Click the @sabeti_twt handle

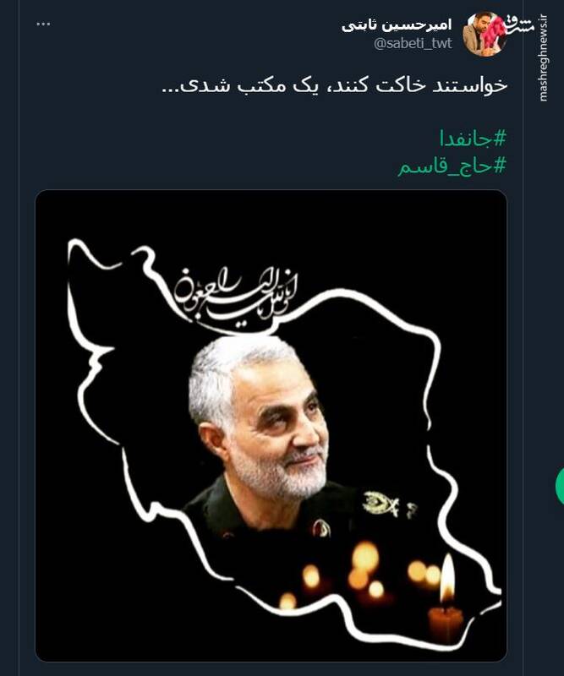413,43
